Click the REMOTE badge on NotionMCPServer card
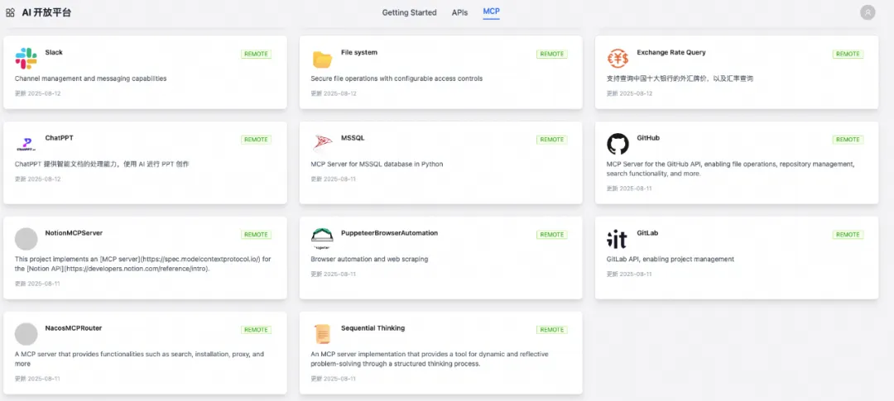 pyautogui.click(x=256, y=235)
